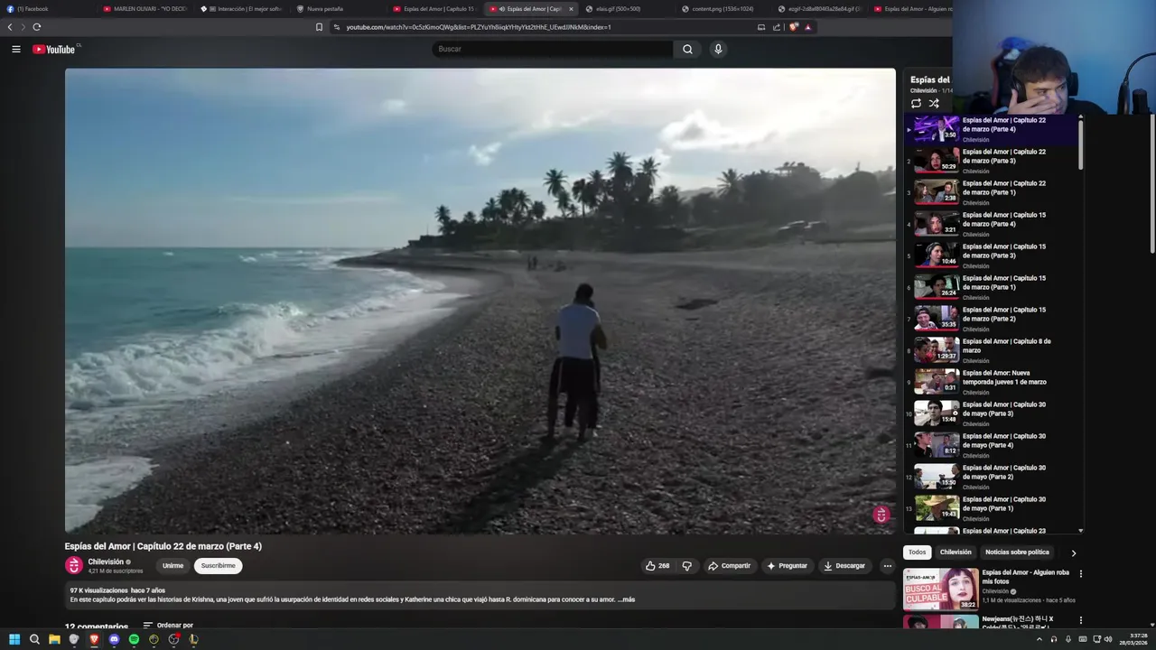Click the YouTube search magnifier button
Screen dimensions: 1156x650
pos(687,49)
